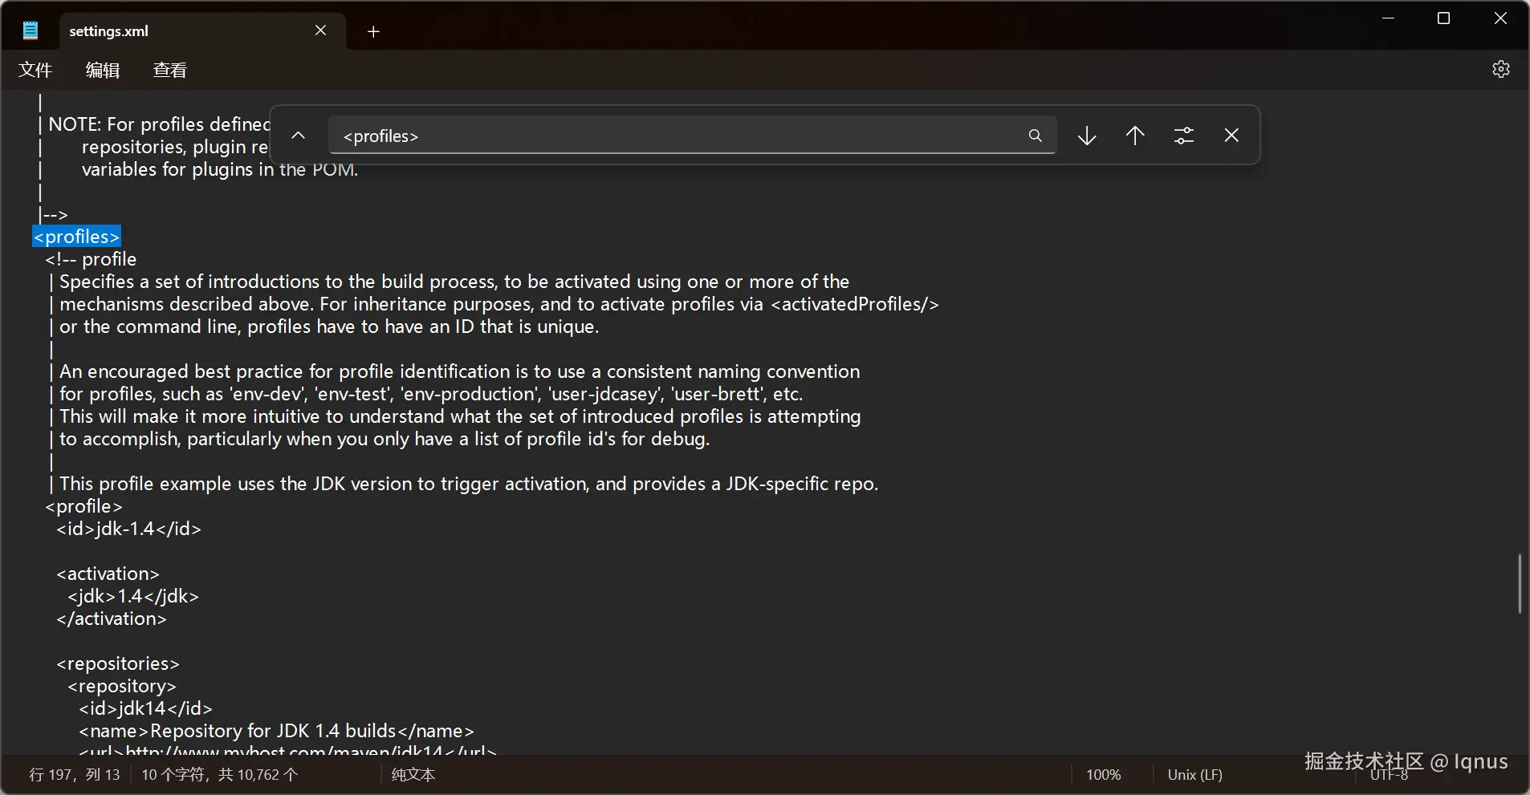The image size is (1530, 795).
Task: Maximize the Notepad window
Action: (1443, 18)
